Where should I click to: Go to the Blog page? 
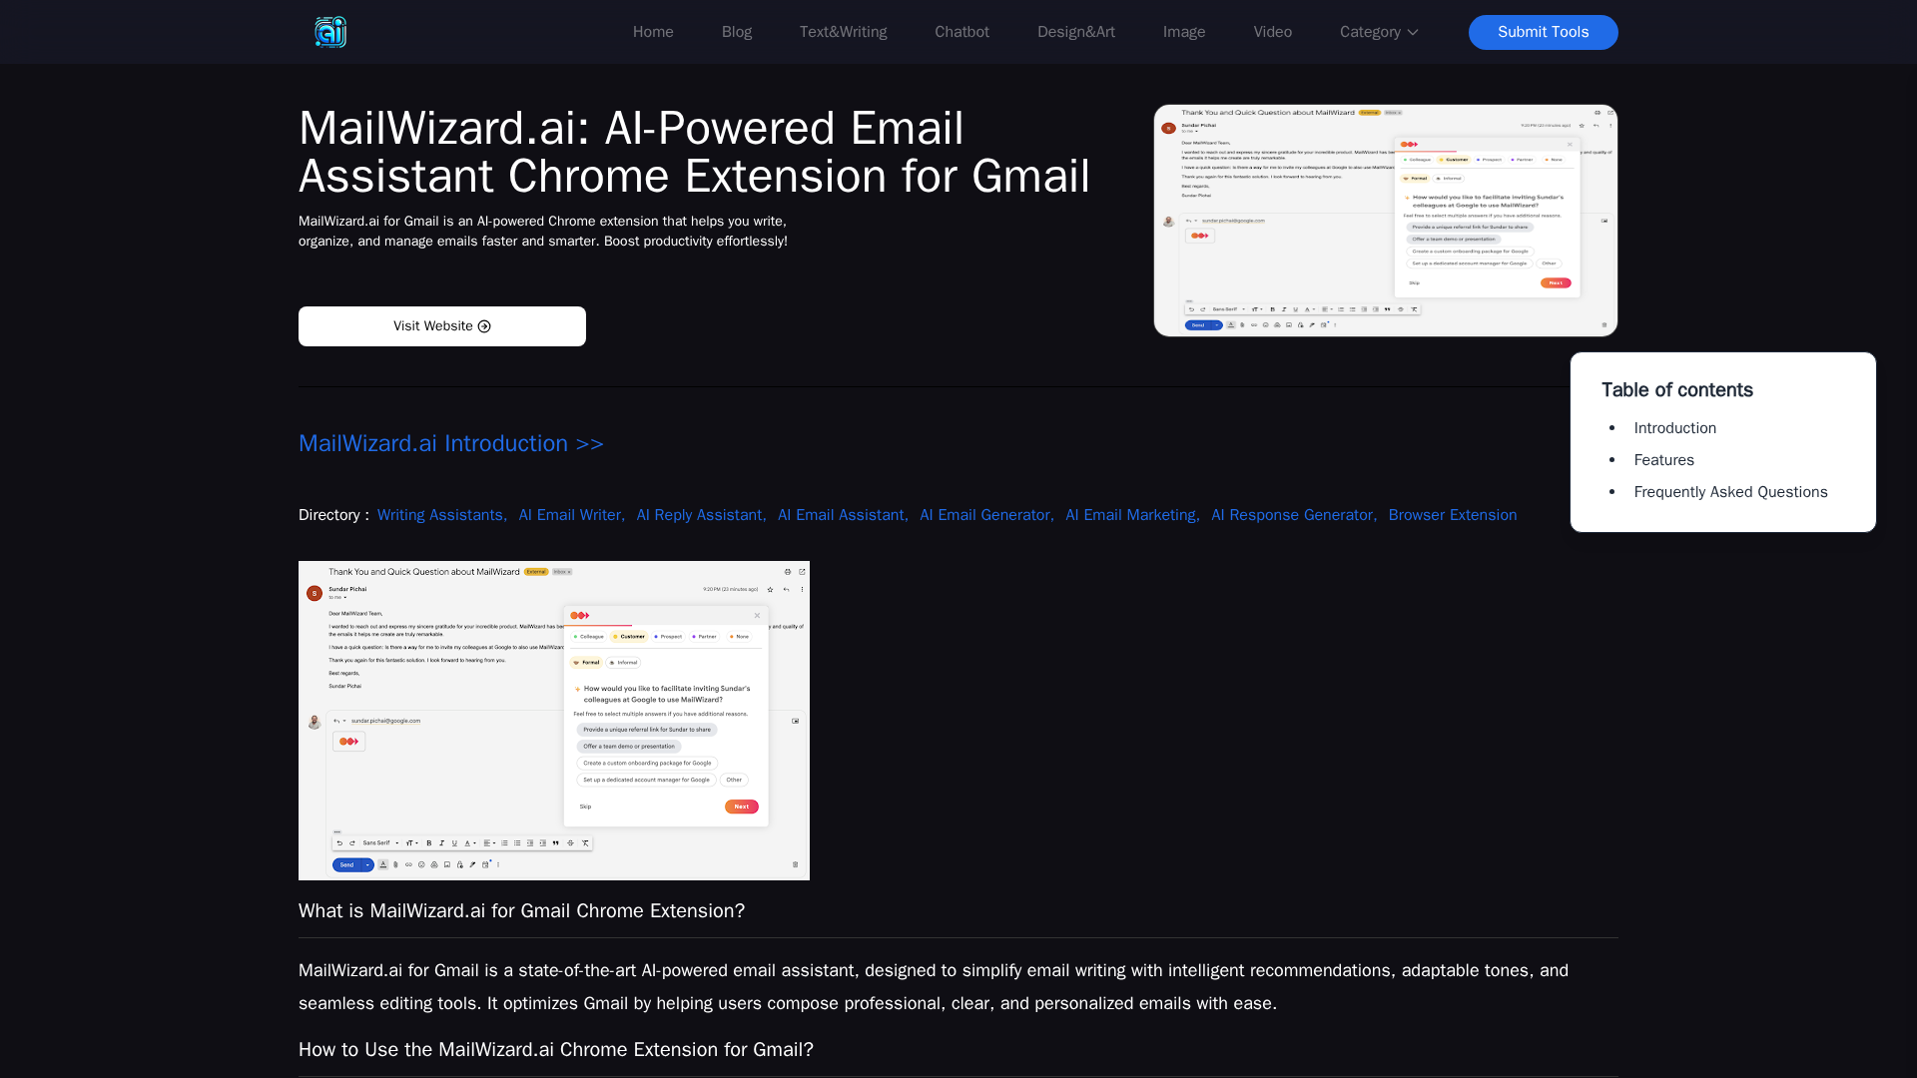tap(736, 32)
